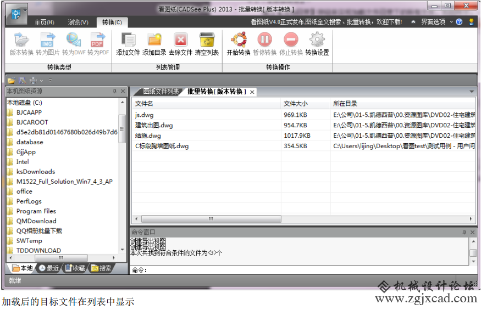The image size is (481, 310).
Task: Click the 文件名 column header
Action: point(207,104)
